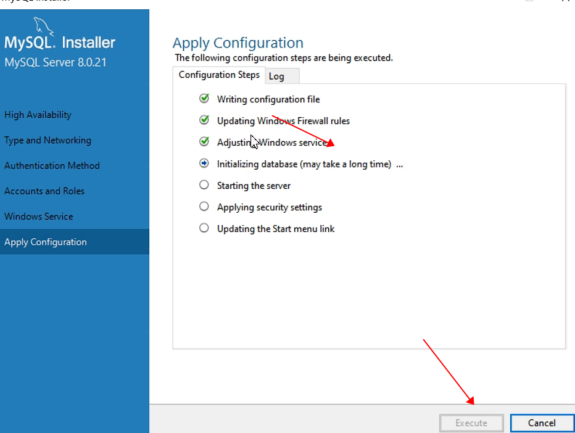Click 'Adjusting Windows service' step text

tap(272, 142)
